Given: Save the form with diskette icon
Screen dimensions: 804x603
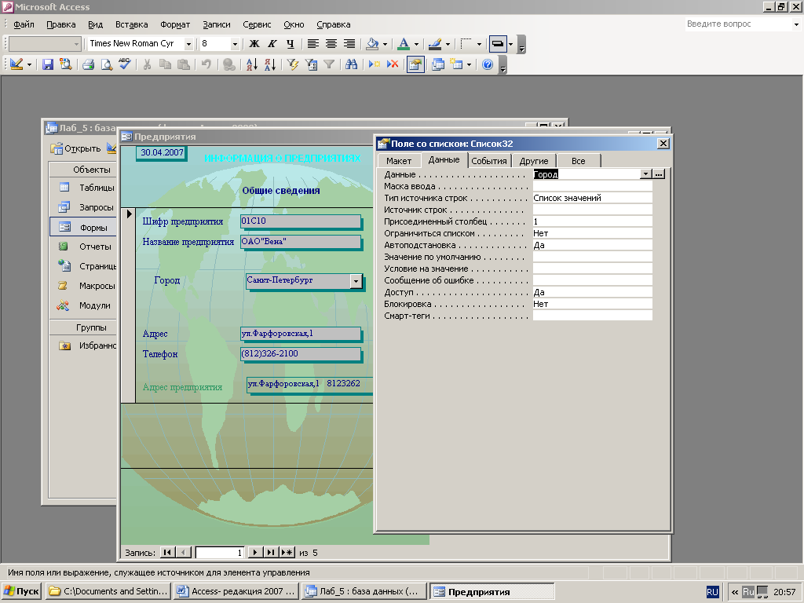Looking at the screenshot, I should [x=48, y=64].
